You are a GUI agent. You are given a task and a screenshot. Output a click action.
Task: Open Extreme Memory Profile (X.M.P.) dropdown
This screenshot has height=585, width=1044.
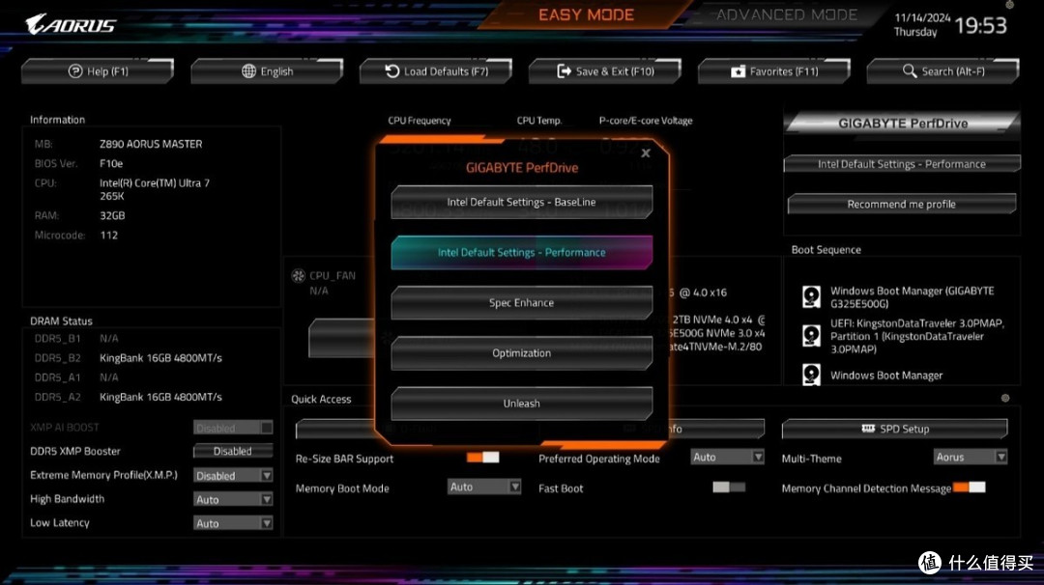click(x=233, y=475)
